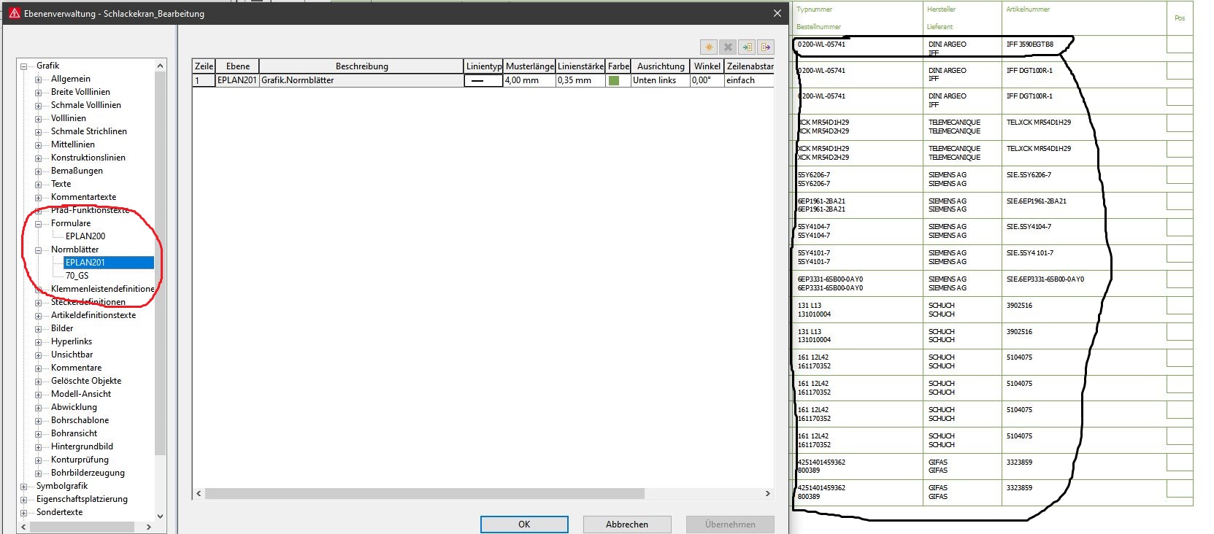Select Konturprüfung in the tree

(80, 460)
